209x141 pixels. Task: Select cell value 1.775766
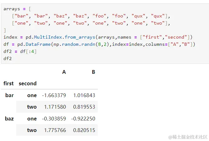55,130
